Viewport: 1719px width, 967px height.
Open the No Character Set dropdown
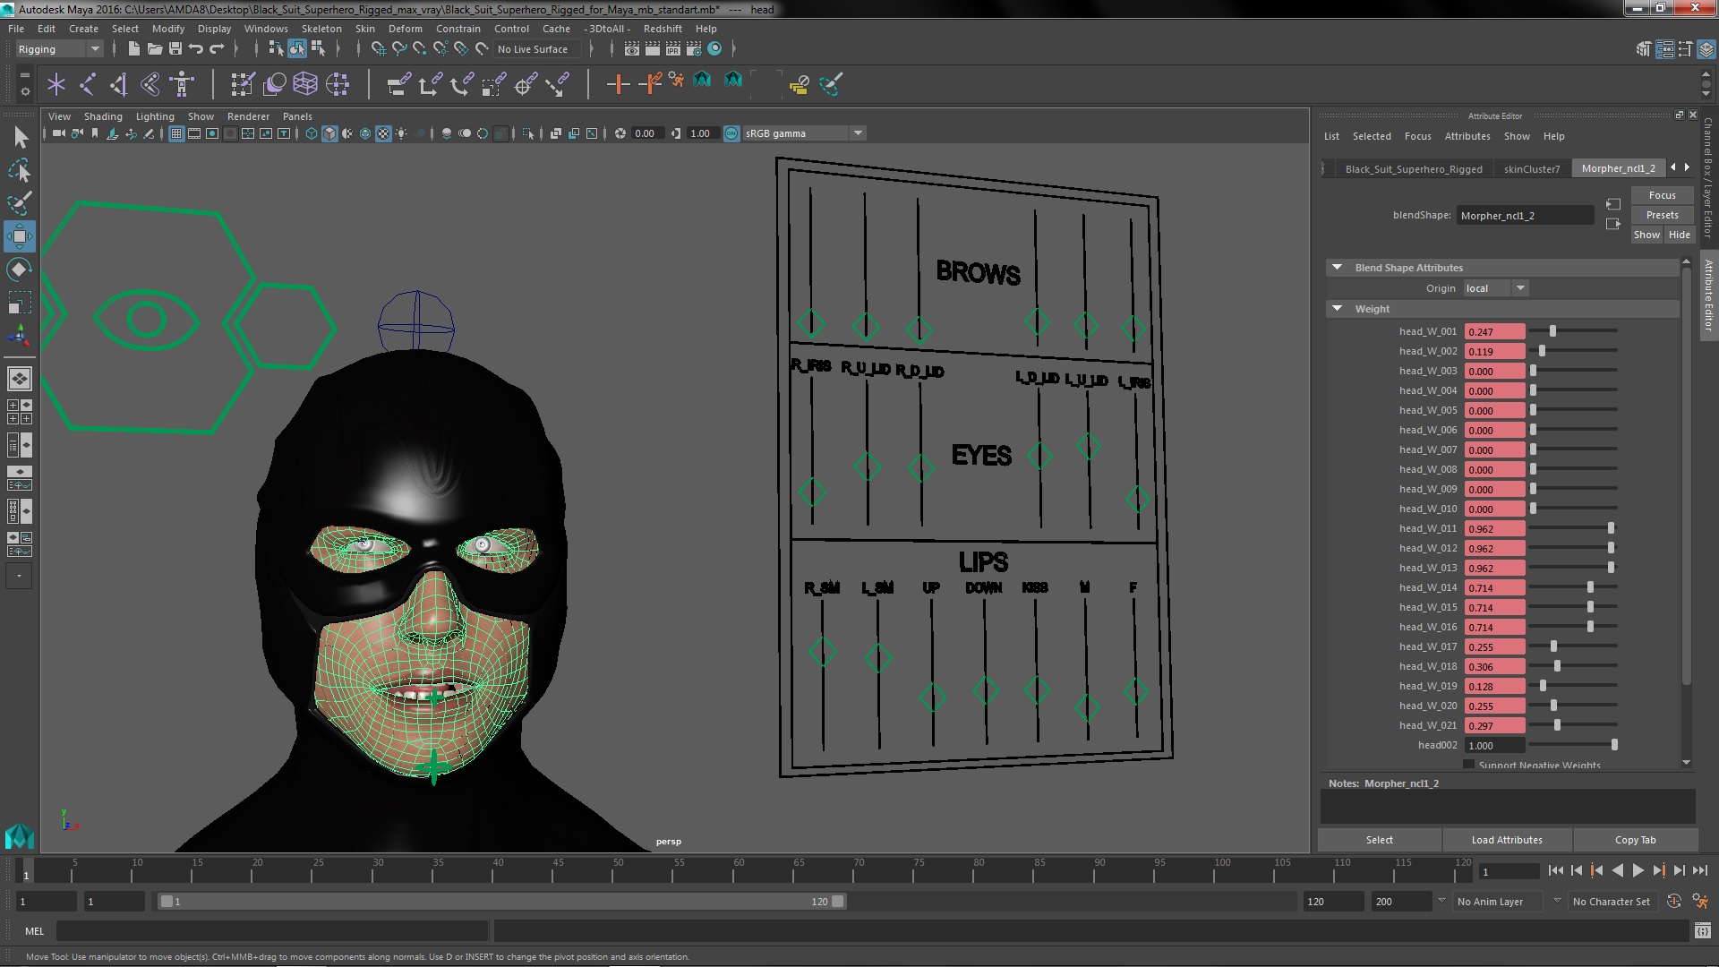coord(1615,902)
